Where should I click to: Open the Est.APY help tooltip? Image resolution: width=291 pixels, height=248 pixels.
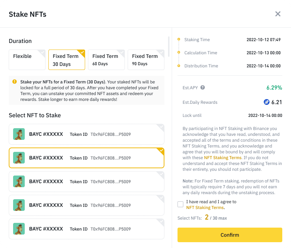pos(203,88)
